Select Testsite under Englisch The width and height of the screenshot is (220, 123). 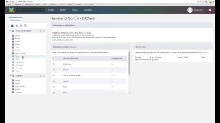click(x=18, y=92)
